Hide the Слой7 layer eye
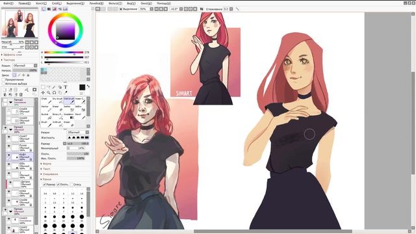The height and width of the screenshot is (234, 416). click(8, 137)
